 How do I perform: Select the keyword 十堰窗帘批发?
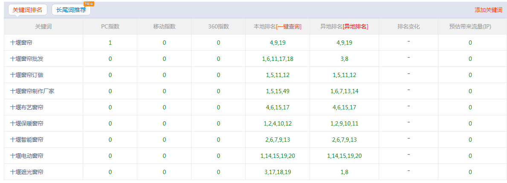26,59
